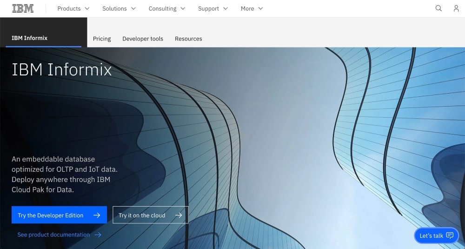Click the arrow beside See product documentation
Viewport: 465px width, 249px height.
(98, 235)
